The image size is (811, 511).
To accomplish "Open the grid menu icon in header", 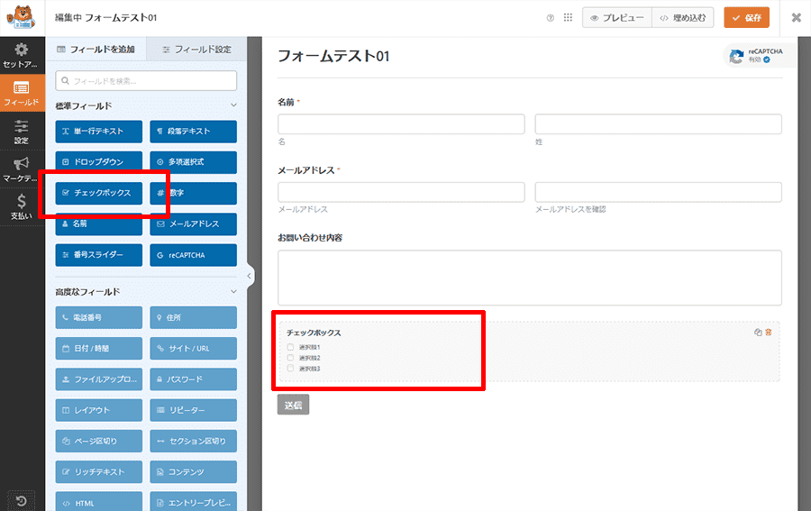I will pyautogui.click(x=568, y=18).
